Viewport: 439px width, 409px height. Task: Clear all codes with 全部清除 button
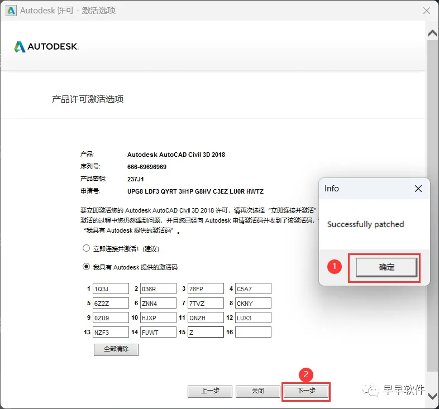click(x=116, y=350)
